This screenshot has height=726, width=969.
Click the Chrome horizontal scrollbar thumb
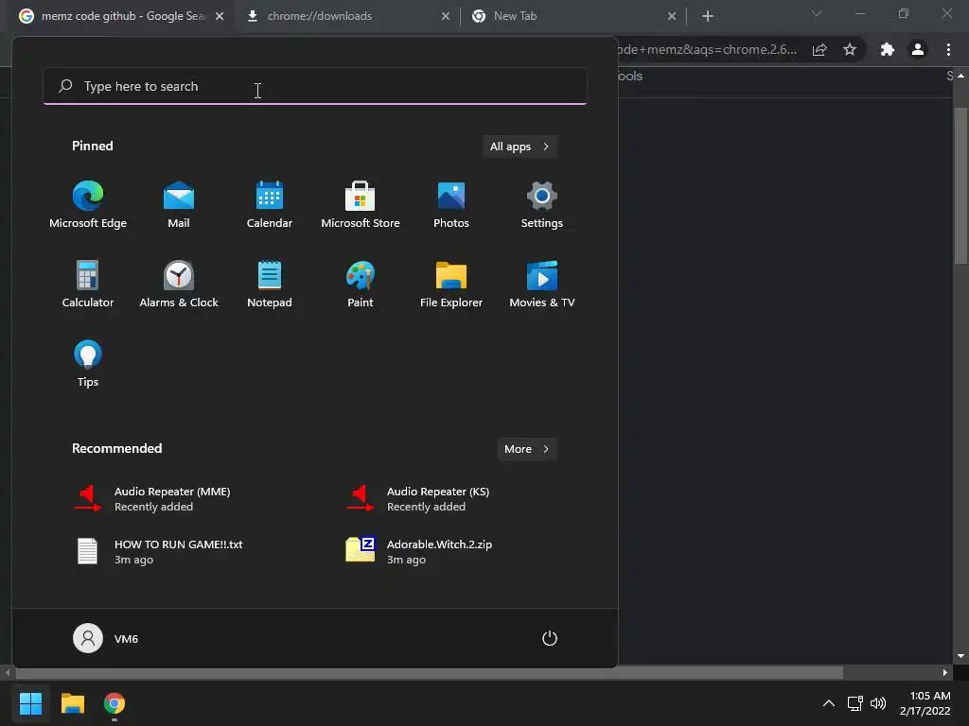(x=429, y=672)
